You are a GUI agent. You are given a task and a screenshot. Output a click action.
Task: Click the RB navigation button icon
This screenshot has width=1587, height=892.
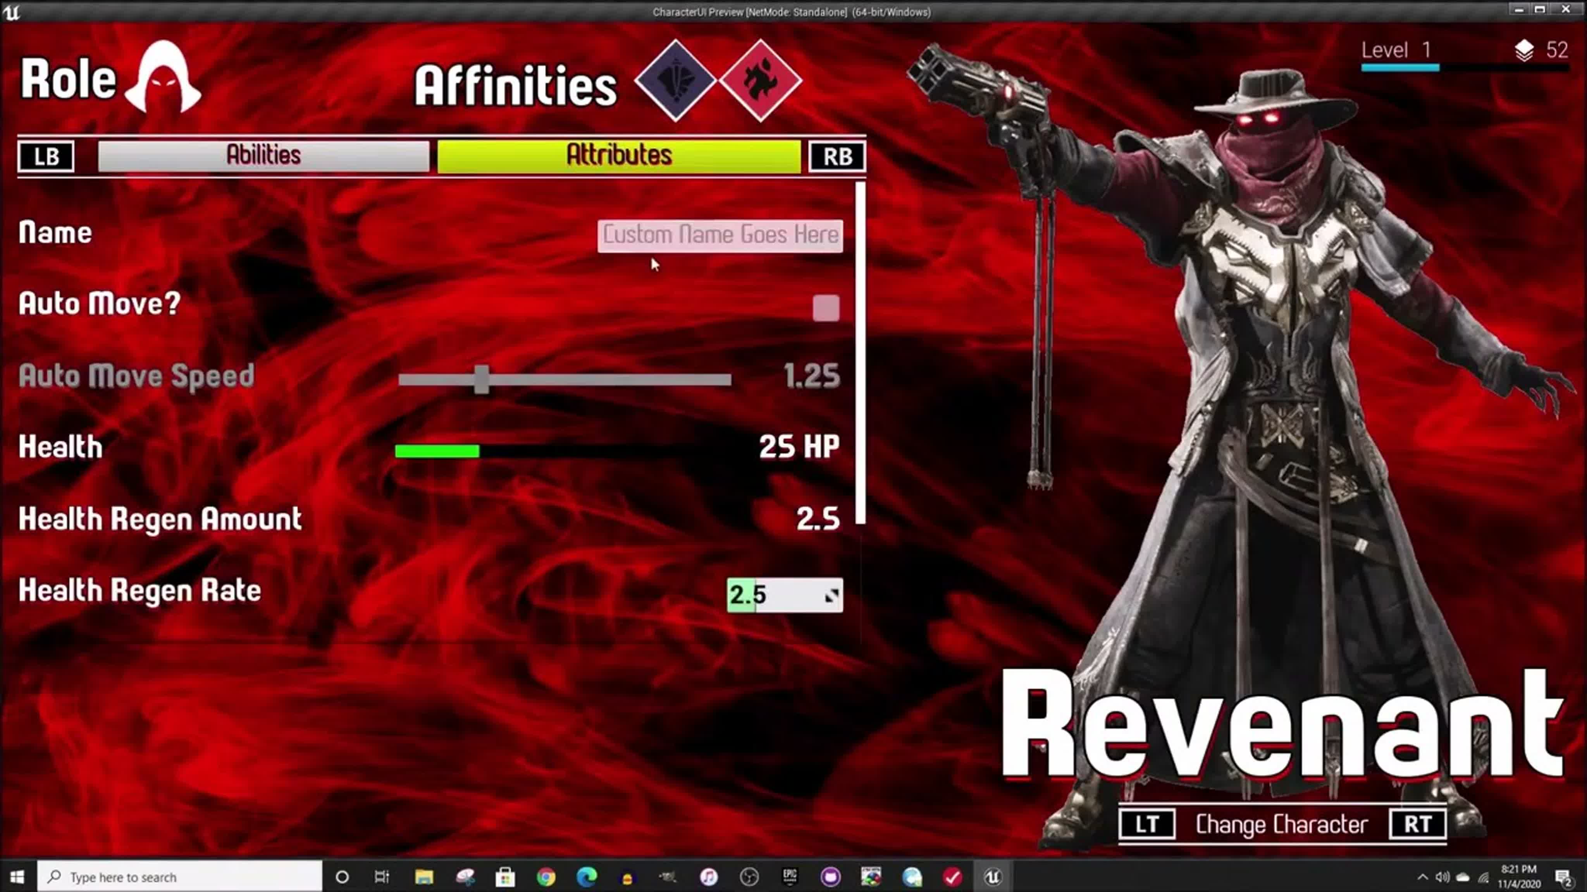(x=838, y=154)
